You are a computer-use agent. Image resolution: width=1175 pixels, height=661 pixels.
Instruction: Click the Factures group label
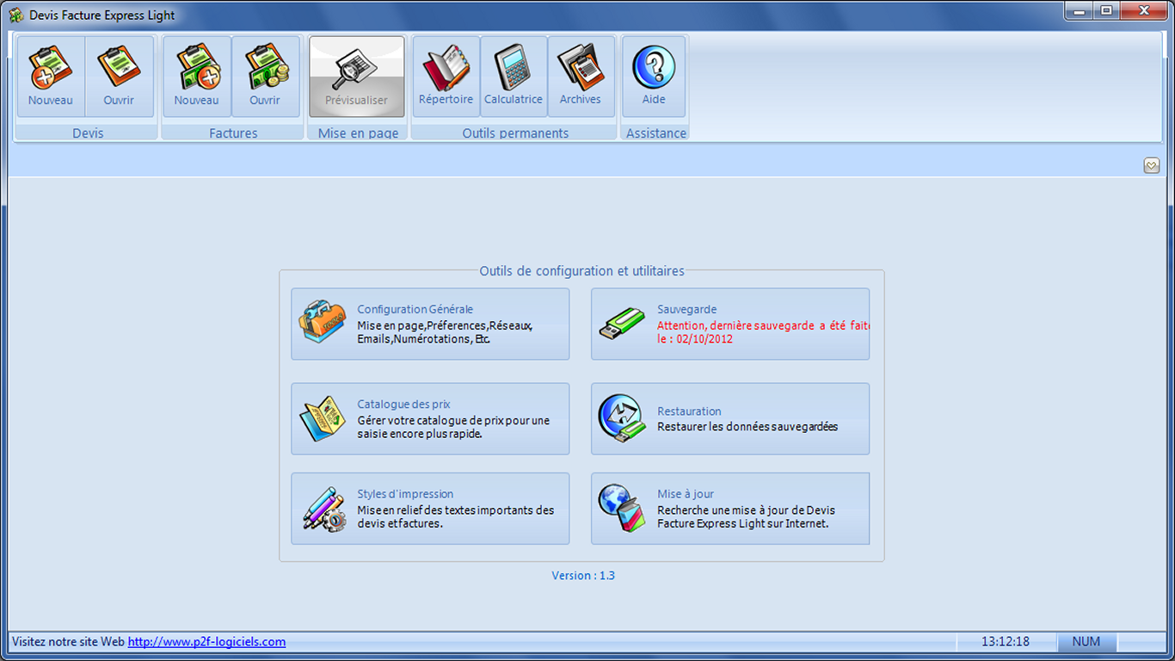pos(233,133)
